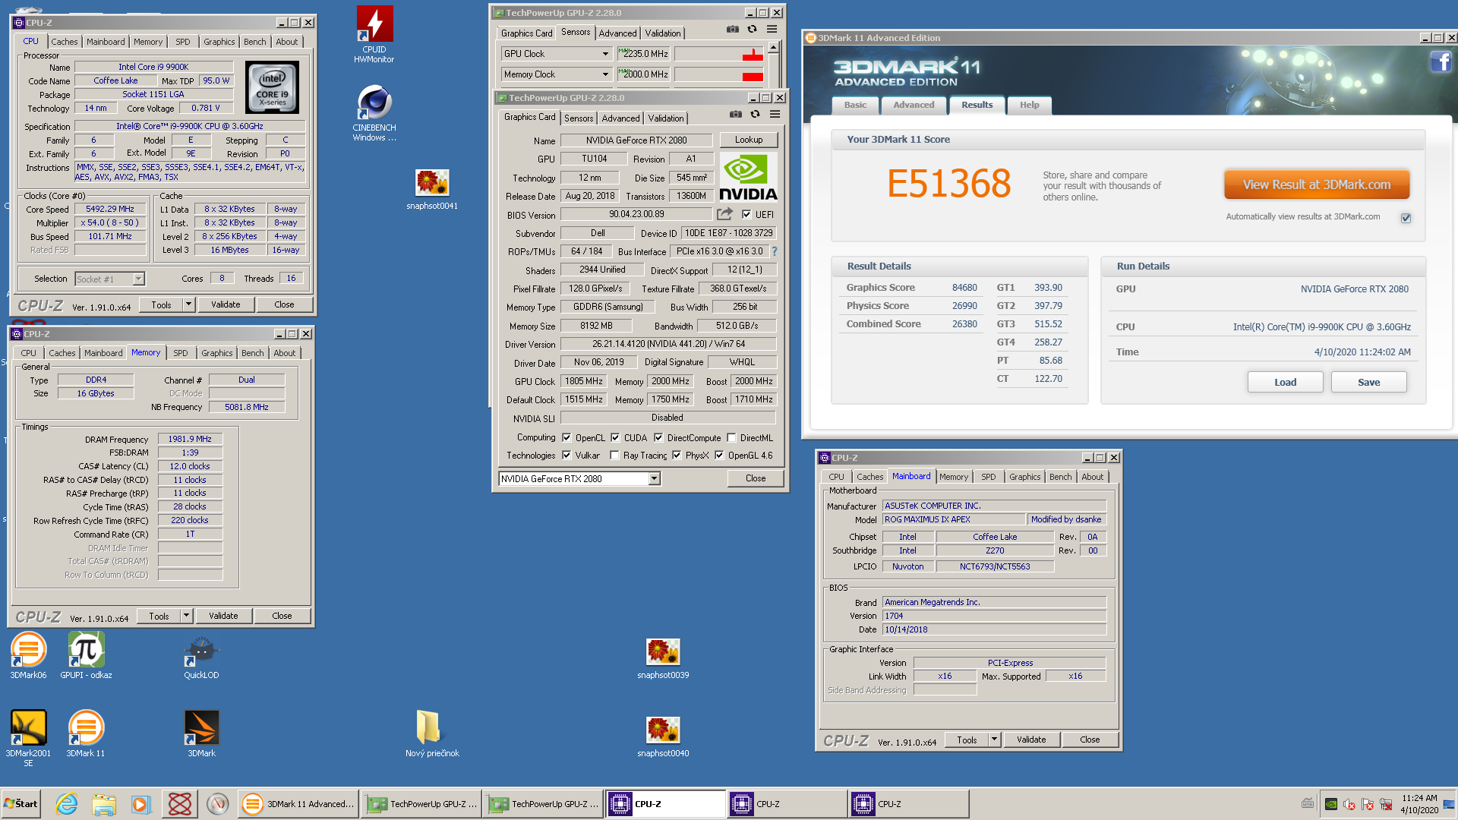
Task: Click Bus Interface question mark help icon
Action: (775, 251)
